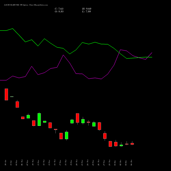Image resolution: width=171 pixels, height=171 pixels.
Task: Select the red 26 Nov candlestick
Action: [x=100, y=126]
